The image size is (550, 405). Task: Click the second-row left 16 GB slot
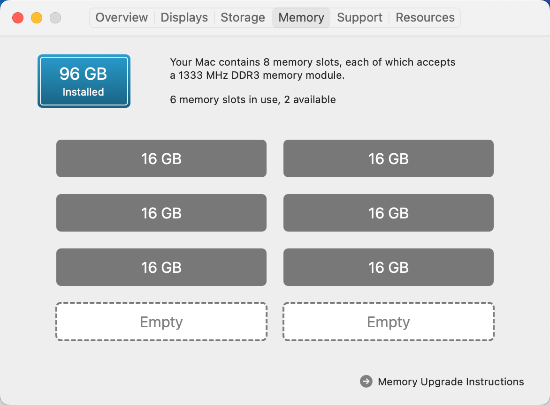coord(161,213)
